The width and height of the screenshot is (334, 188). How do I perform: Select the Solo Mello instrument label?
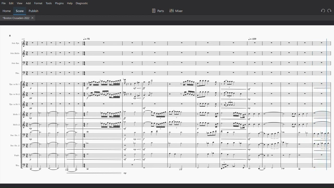point(15,53)
